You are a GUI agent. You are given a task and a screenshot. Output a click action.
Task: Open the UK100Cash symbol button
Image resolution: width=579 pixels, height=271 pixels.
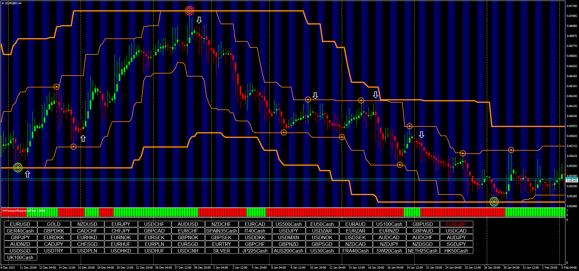[x=20, y=257]
